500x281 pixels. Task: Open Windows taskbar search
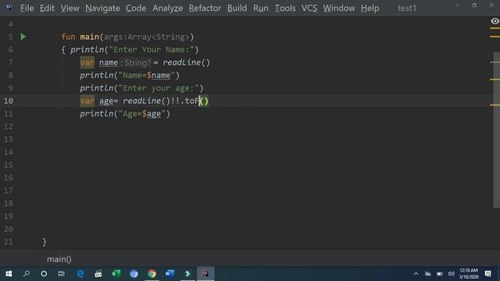pos(27,274)
